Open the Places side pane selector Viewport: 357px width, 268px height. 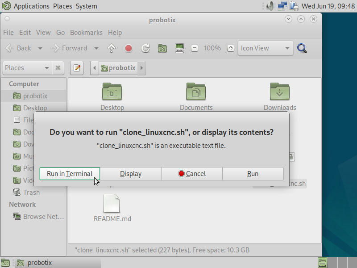click(27, 68)
